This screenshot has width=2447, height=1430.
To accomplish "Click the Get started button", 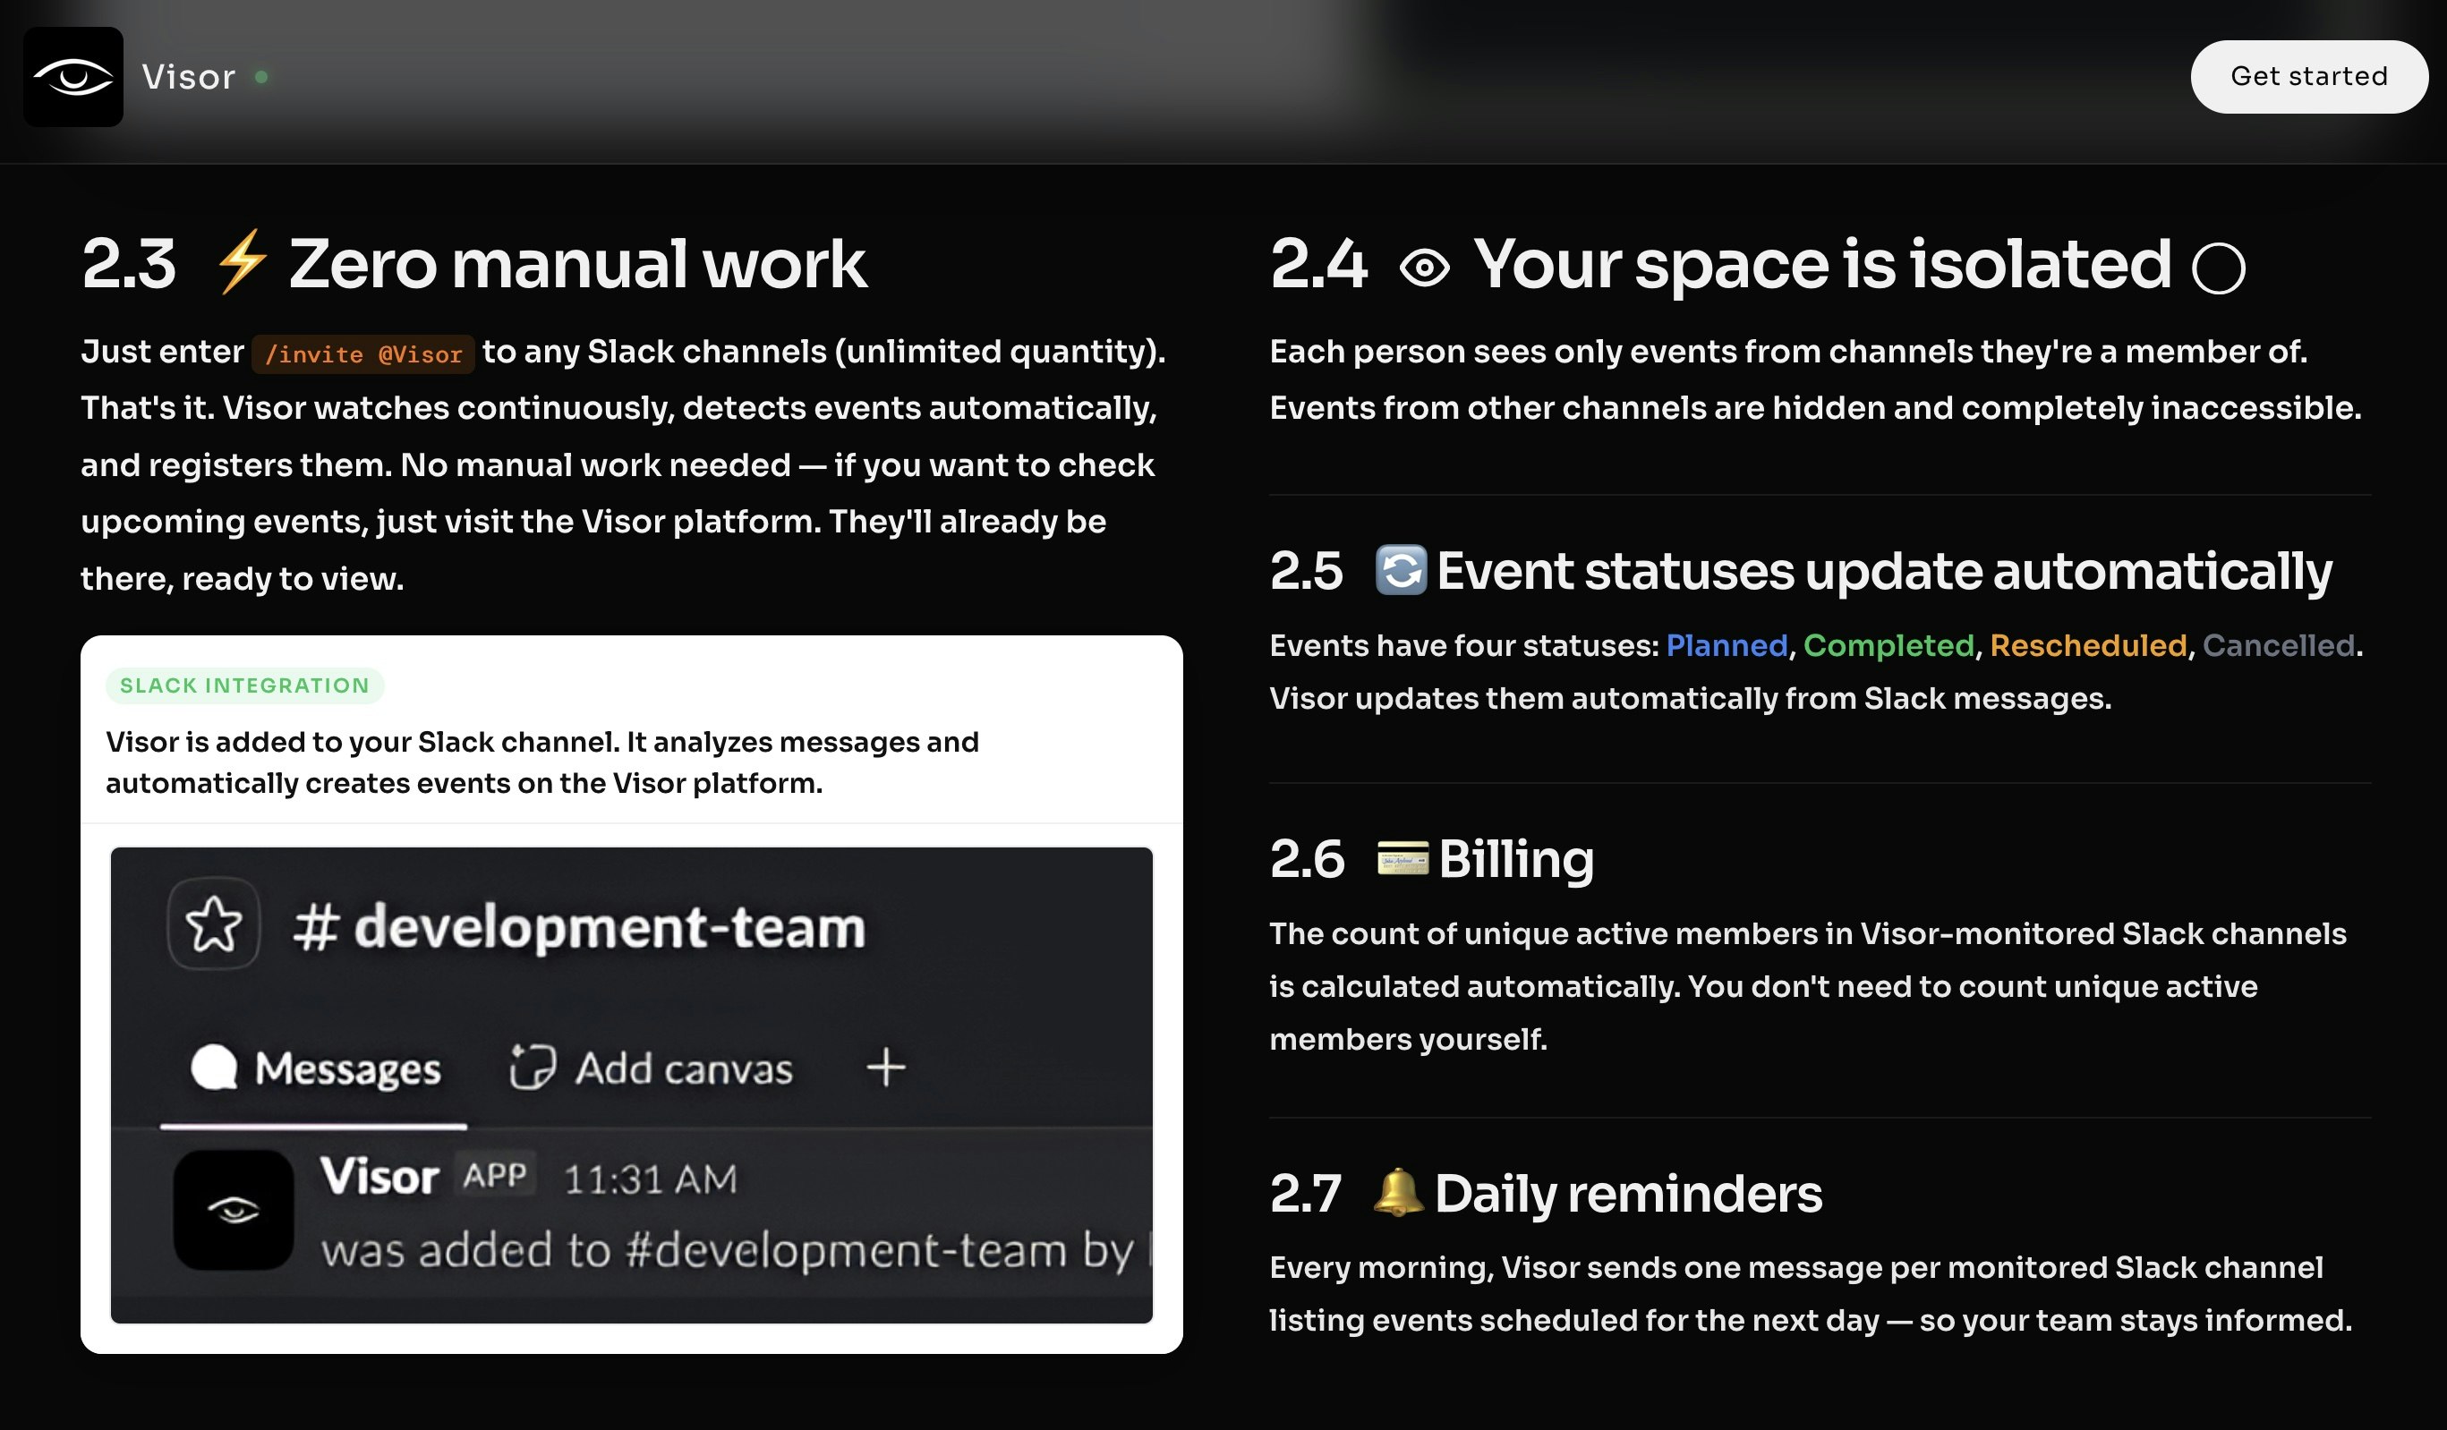I will 2309,77.
